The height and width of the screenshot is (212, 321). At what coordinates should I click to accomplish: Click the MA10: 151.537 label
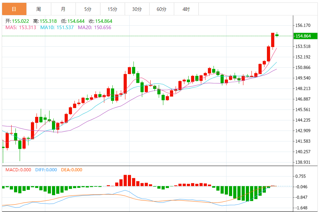57,27
